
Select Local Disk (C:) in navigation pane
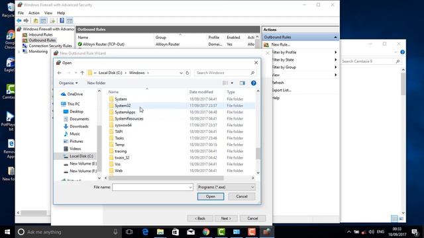(81, 156)
